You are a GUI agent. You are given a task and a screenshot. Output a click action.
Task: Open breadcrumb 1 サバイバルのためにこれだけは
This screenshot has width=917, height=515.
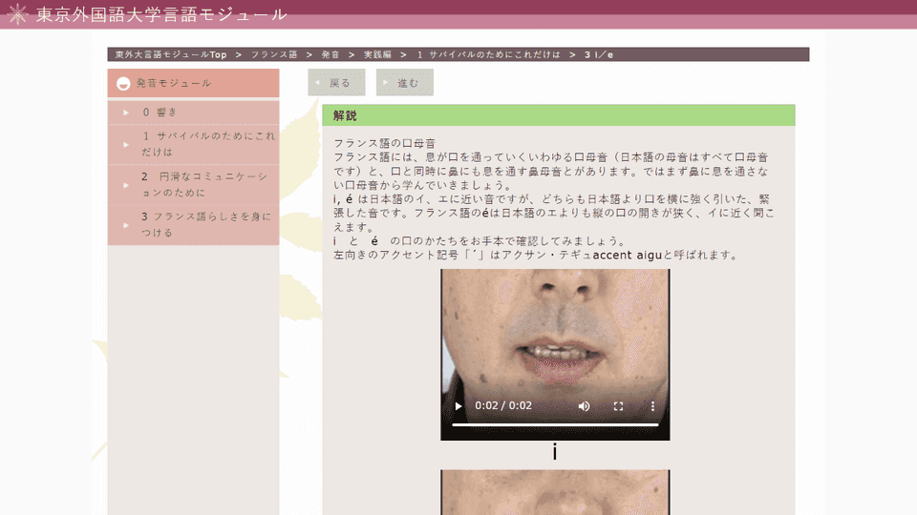(488, 54)
